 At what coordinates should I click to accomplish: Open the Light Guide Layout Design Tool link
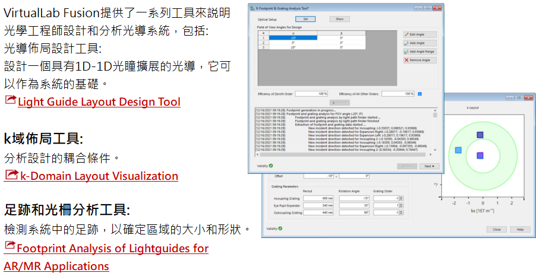(99, 102)
